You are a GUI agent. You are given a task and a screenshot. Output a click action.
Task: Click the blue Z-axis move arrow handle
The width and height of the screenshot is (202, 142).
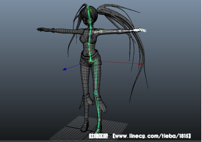pos(64,69)
